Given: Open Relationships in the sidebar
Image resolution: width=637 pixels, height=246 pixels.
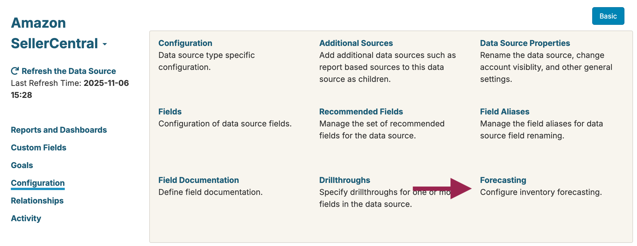Looking at the screenshot, I should point(37,201).
